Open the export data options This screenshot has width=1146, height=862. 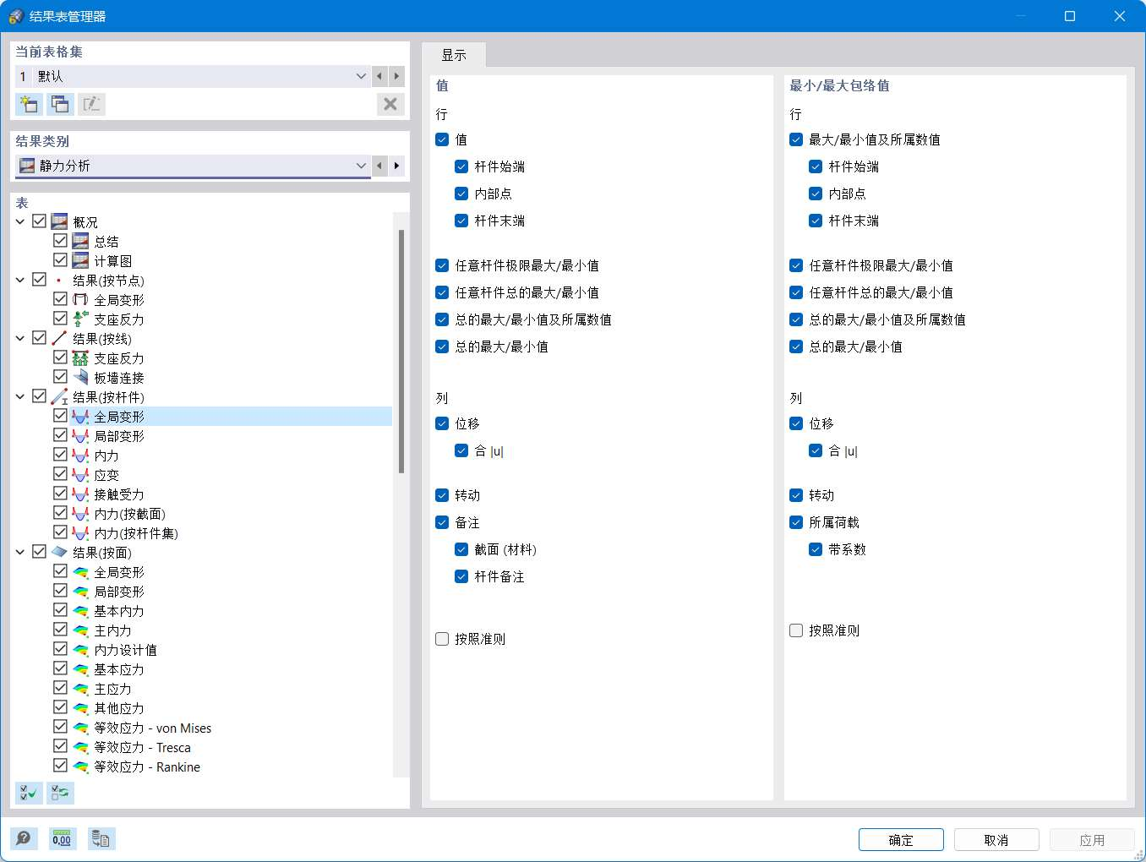pyautogui.click(x=101, y=838)
